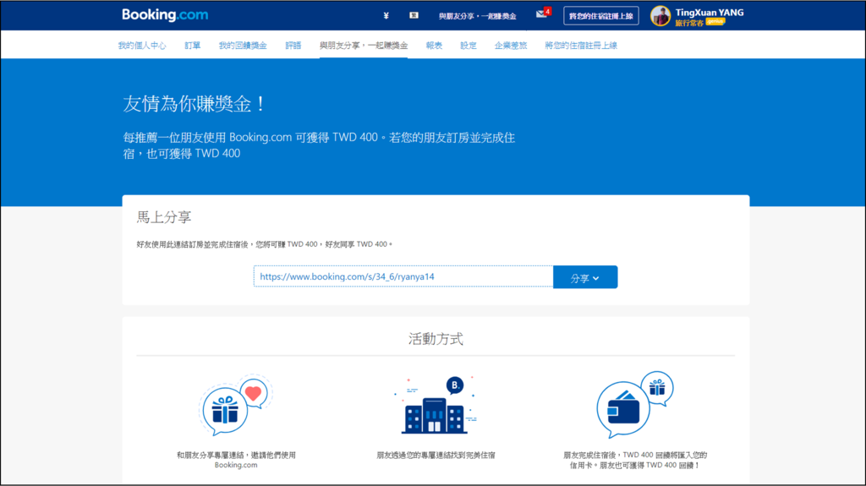866x486 pixels.
Task: Click the caption 朋友透過您的專屬連結找到完美住宿
Action: coord(436,455)
